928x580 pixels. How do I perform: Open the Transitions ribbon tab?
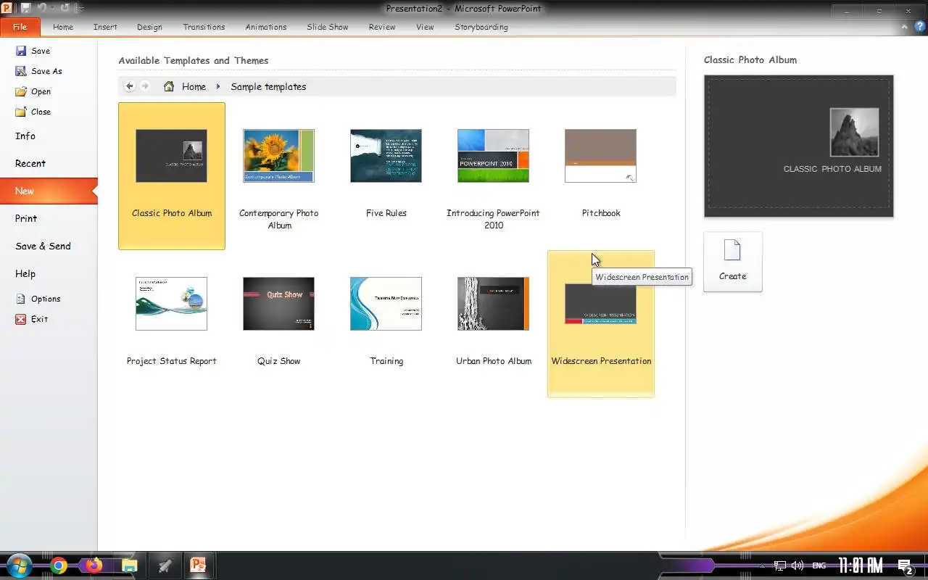pos(204,28)
